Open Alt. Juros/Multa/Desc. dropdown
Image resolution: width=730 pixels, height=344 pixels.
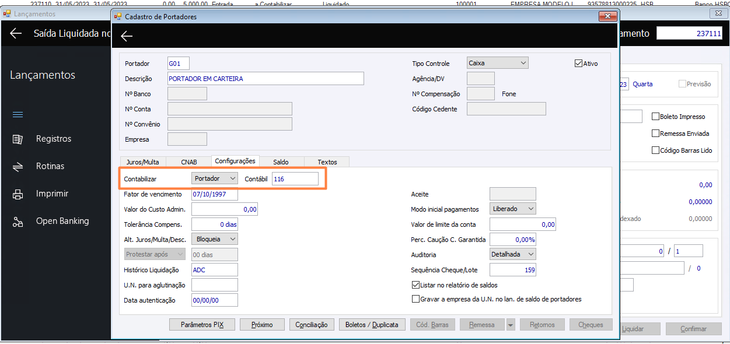tap(215, 239)
